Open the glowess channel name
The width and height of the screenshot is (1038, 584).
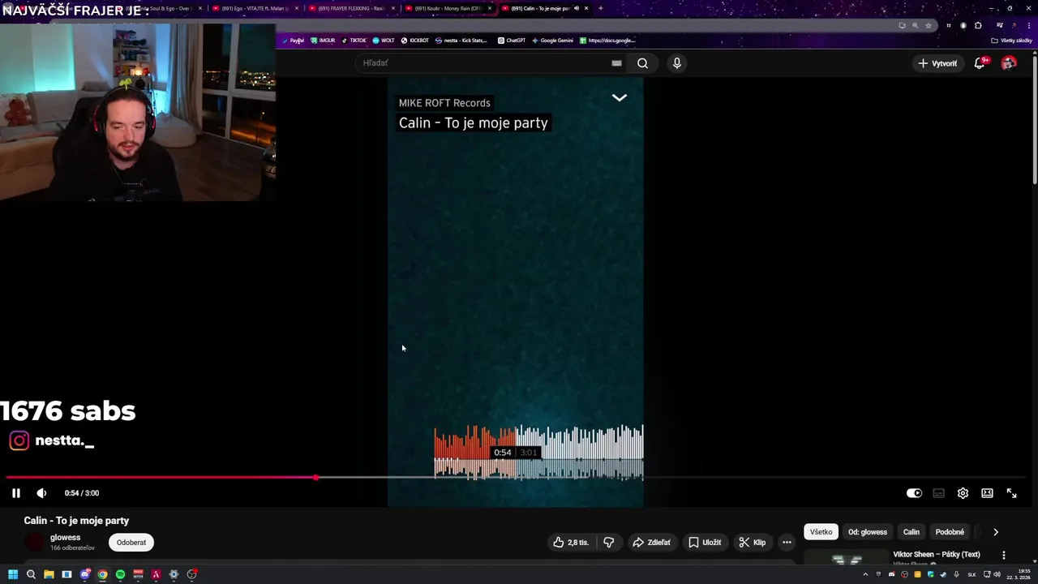coord(65,538)
